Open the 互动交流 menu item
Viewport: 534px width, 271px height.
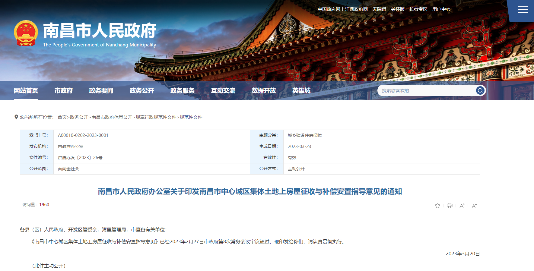pyautogui.click(x=223, y=90)
